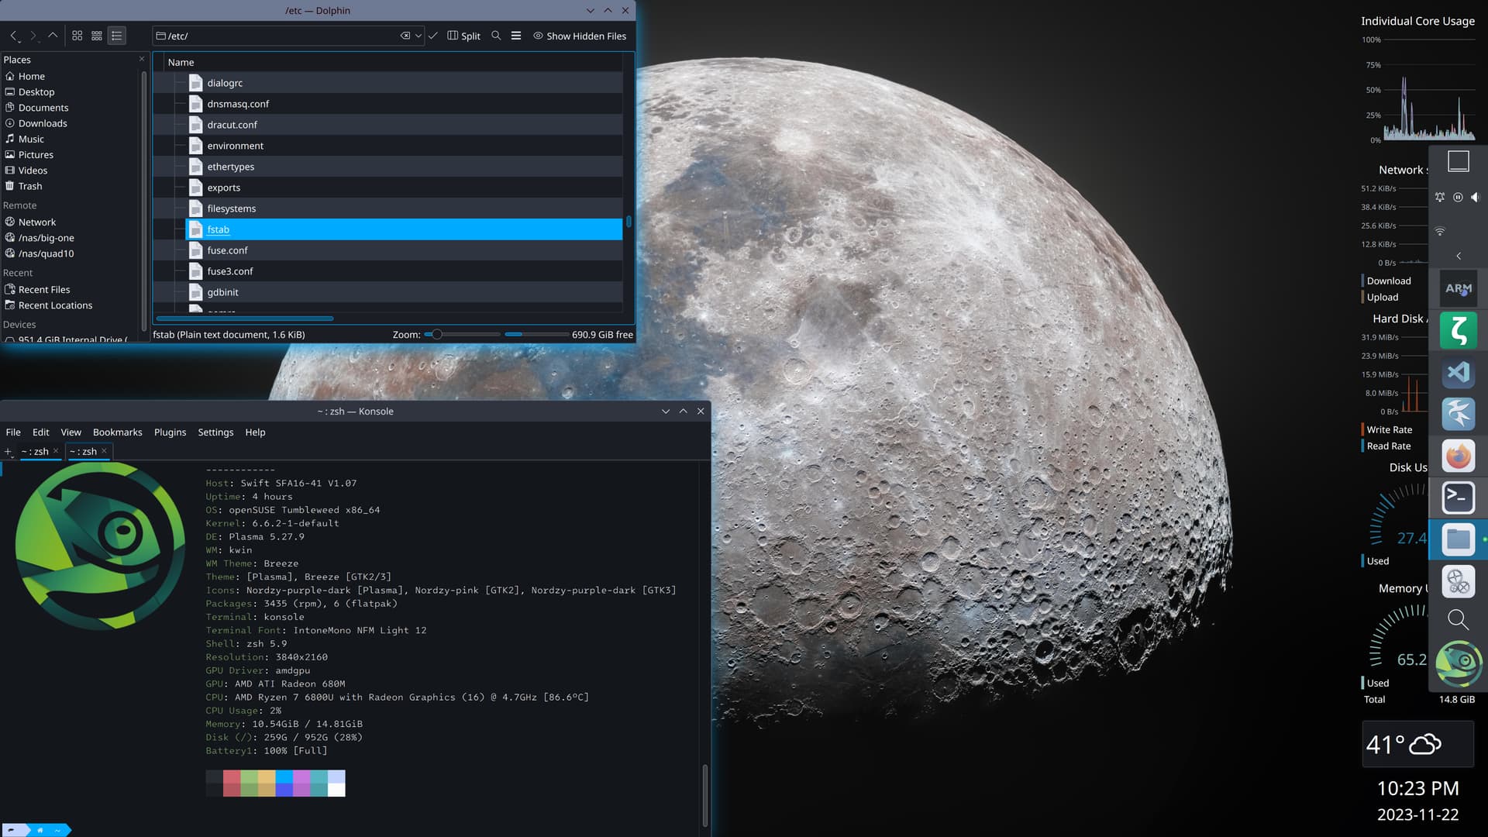Screen dimensions: 1488x837
Task: Open Dolphin hamburger menu
Action: (x=516, y=36)
